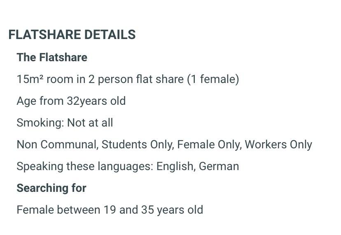Click the "English" language text
This screenshot has height=235, width=341.
pyautogui.click(x=175, y=166)
